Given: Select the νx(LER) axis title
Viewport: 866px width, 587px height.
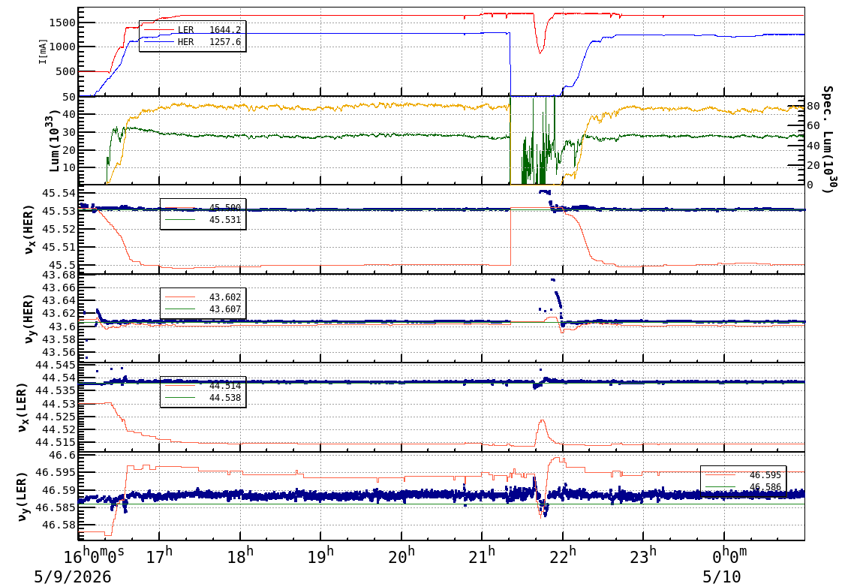Looking at the screenshot, I should (22, 407).
